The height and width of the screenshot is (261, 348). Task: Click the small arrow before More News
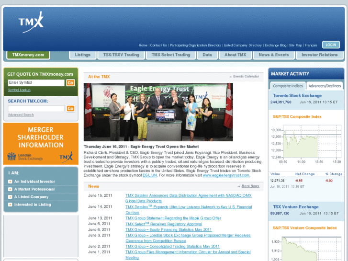pyautogui.click(x=239, y=186)
